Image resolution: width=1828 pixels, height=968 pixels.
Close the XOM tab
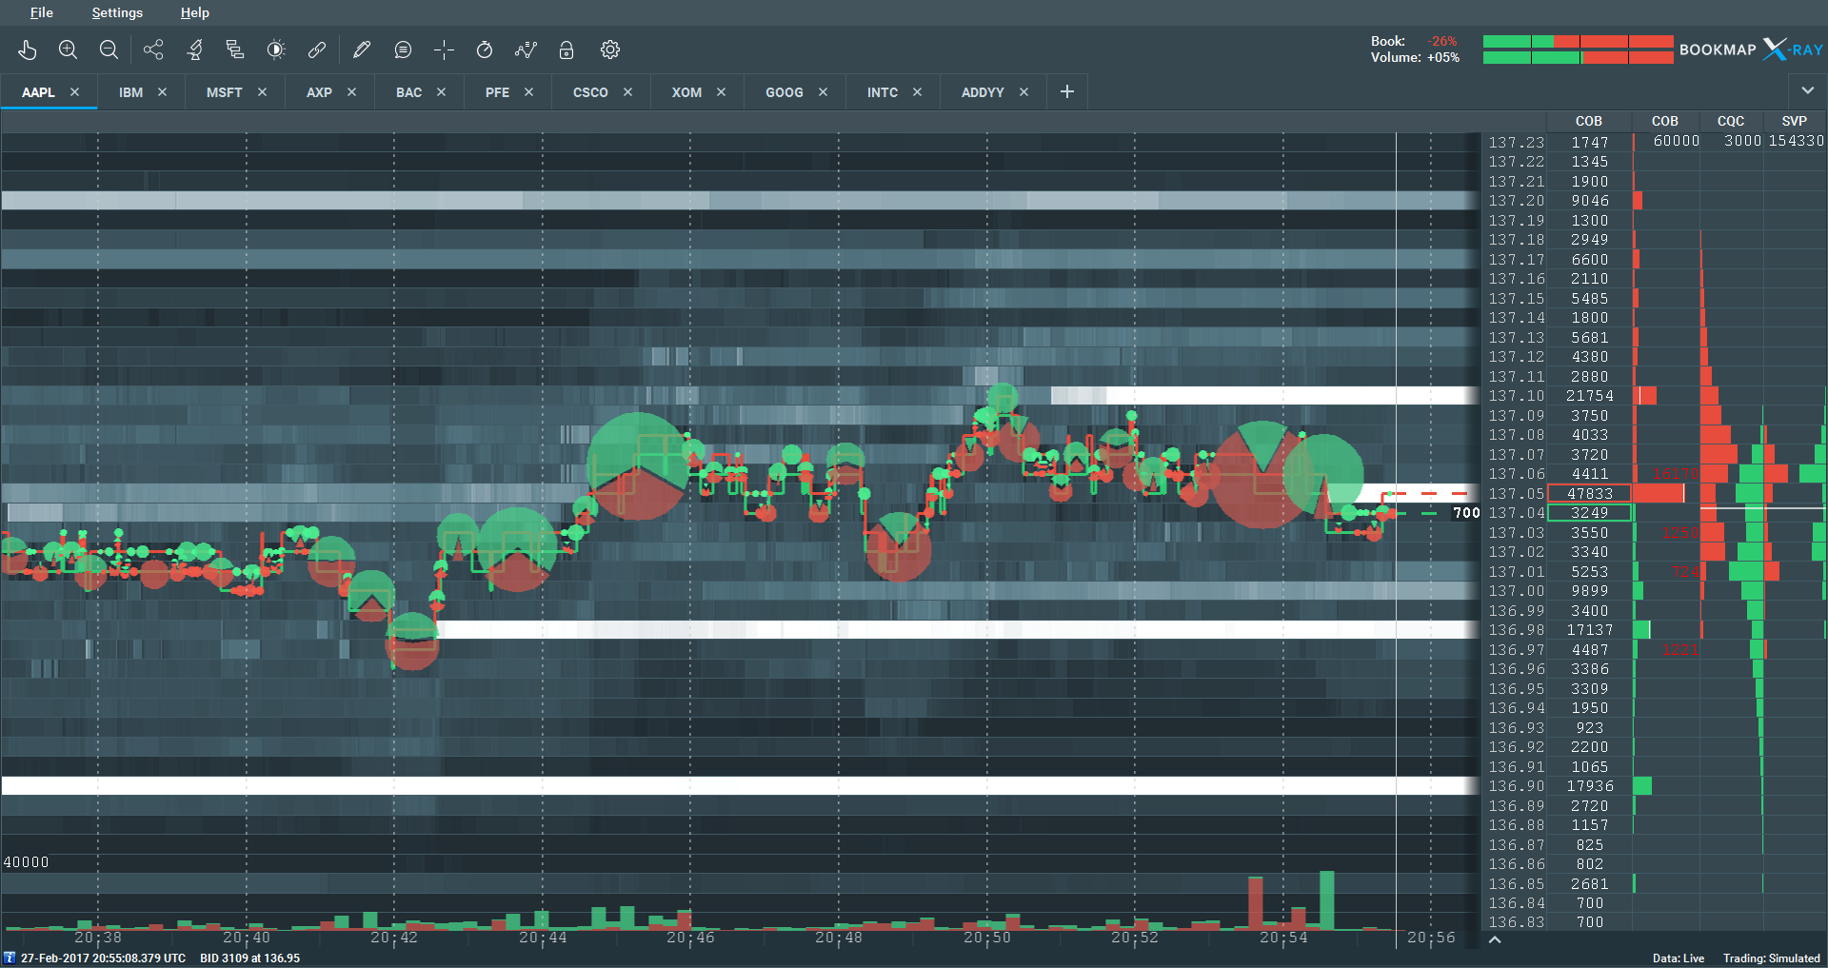(721, 92)
